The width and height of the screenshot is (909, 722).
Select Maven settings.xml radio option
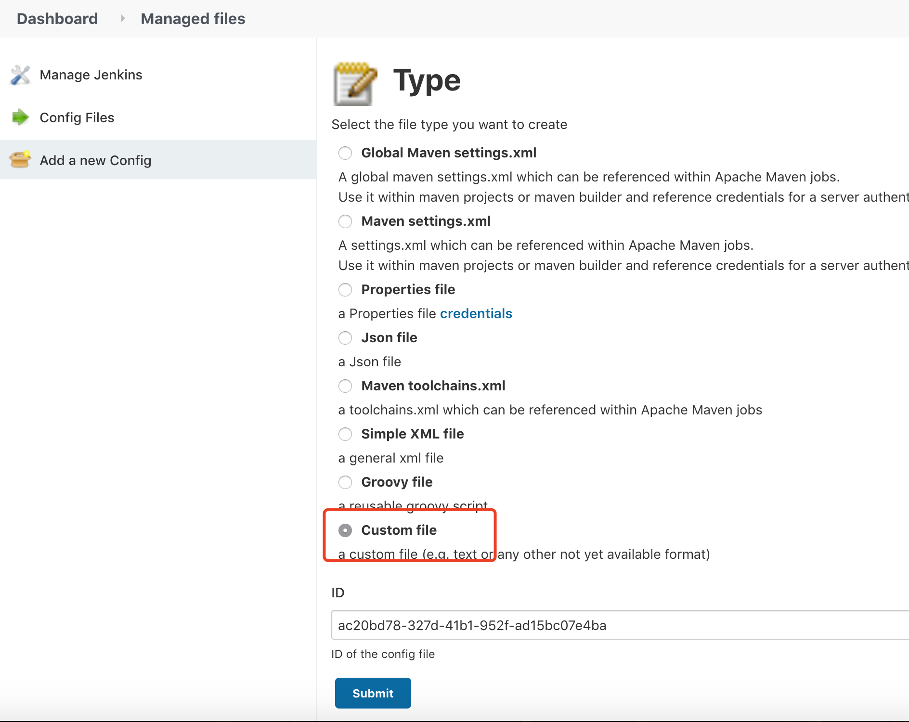coord(345,221)
